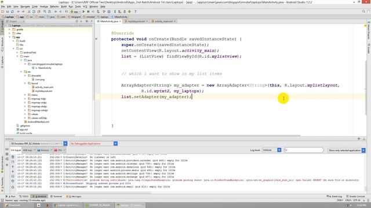Expand the androidTest folder

17,53
